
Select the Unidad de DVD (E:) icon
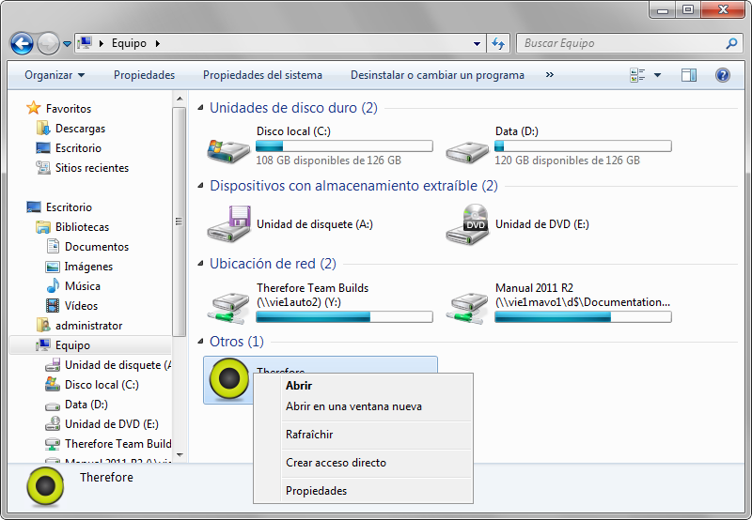click(x=467, y=223)
